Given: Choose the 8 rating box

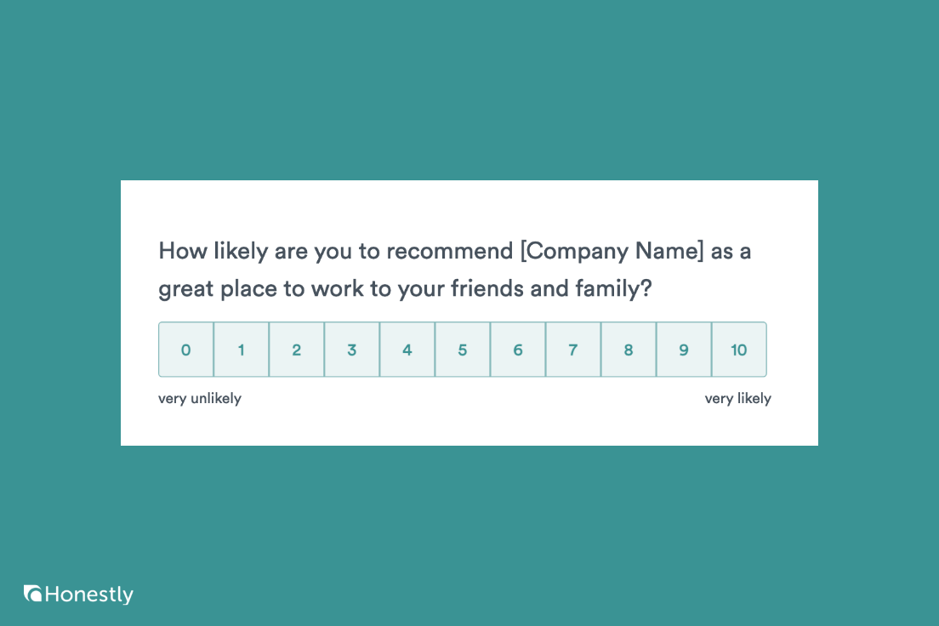Looking at the screenshot, I should [629, 350].
